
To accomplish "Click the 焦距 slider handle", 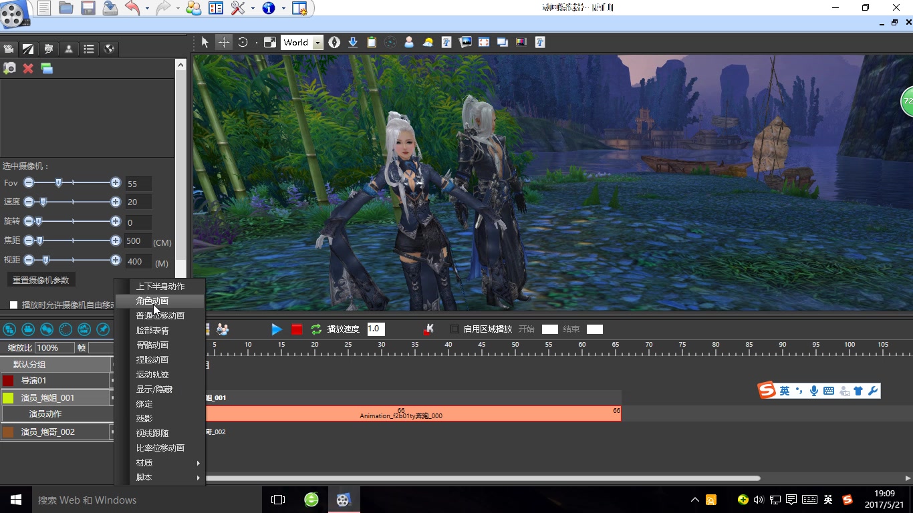I will point(39,240).
